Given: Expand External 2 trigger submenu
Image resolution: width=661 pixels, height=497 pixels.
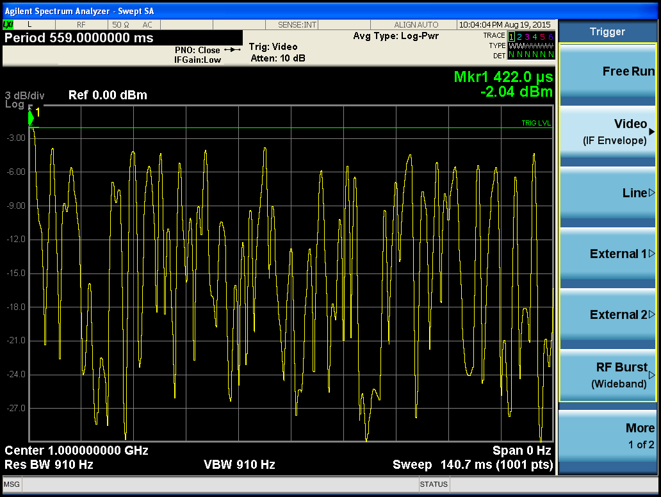Looking at the screenshot, I should tap(607, 314).
